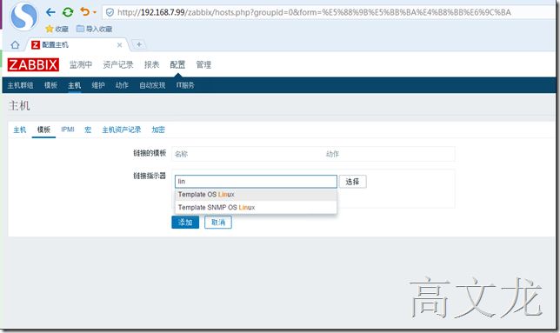The height and width of the screenshot is (333, 560).
Task: Click the security shield icon in address bar
Action: [110, 12]
